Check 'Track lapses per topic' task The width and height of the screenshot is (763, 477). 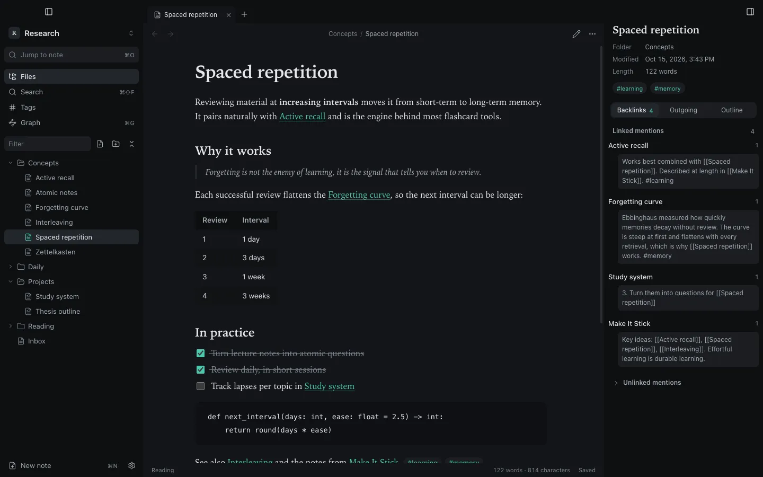(x=200, y=386)
